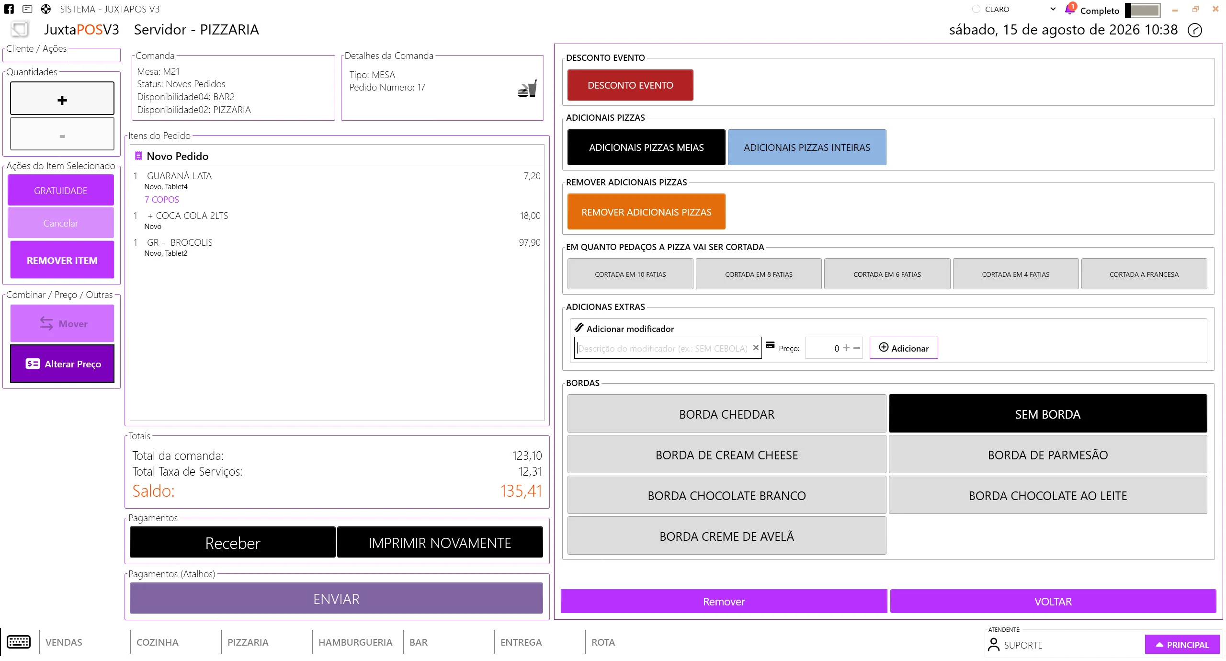
Task: Click the 7 COPOS modifier line
Action: pos(162,199)
